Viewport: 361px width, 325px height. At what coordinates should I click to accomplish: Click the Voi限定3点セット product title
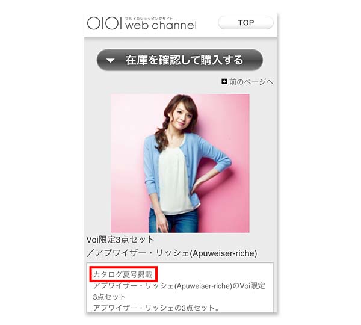point(120,240)
